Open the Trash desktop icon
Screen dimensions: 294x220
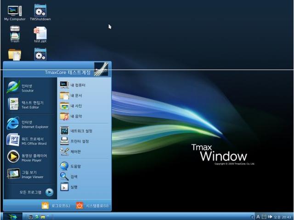(15, 34)
